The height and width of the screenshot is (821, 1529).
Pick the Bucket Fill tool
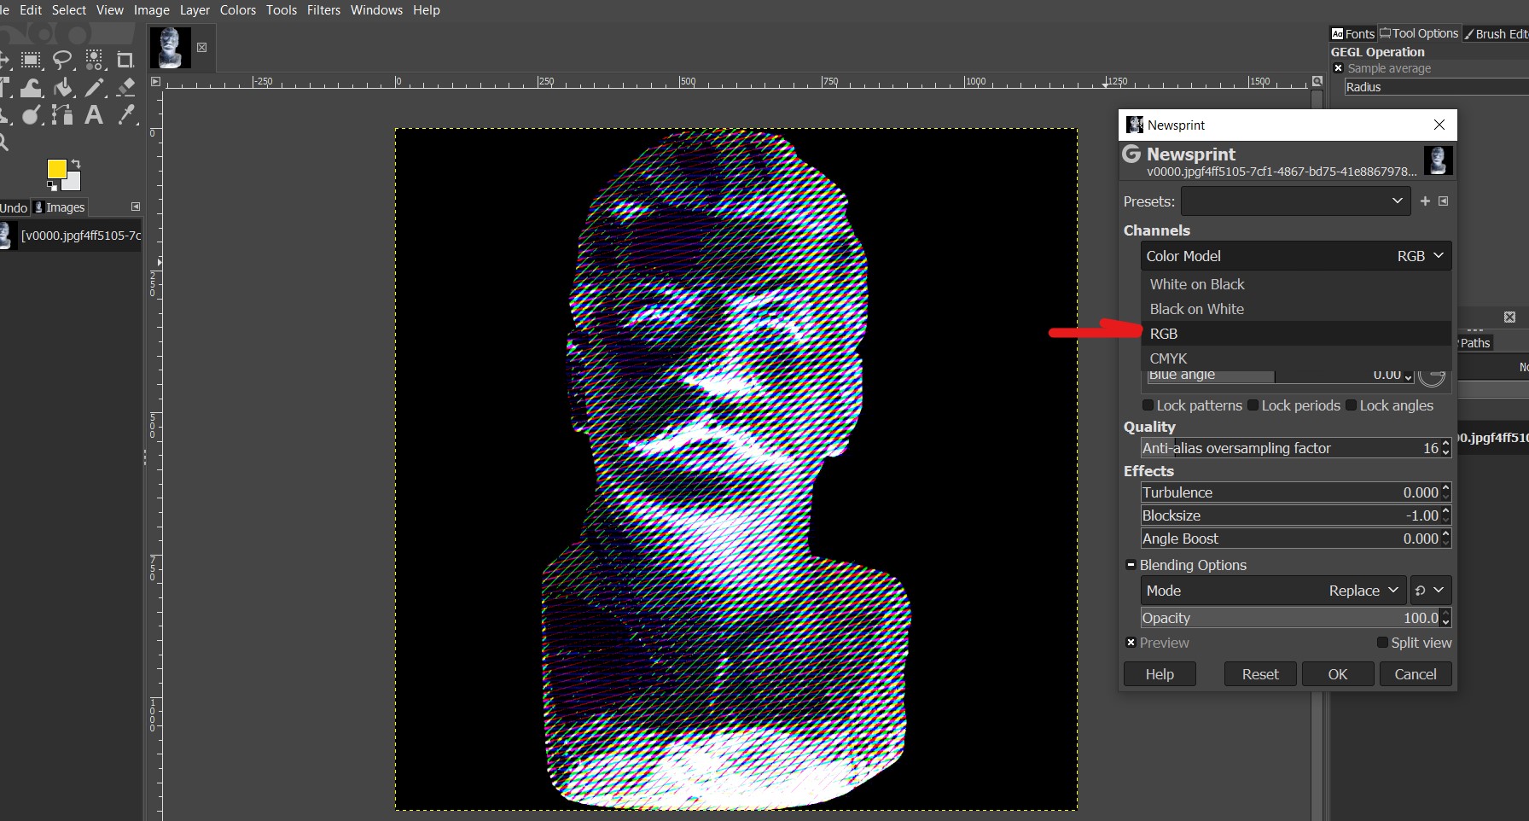click(62, 88)
